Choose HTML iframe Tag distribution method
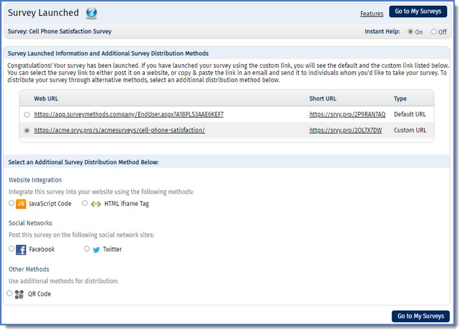The height and width of the screenshot is (331, 460). 85,203
